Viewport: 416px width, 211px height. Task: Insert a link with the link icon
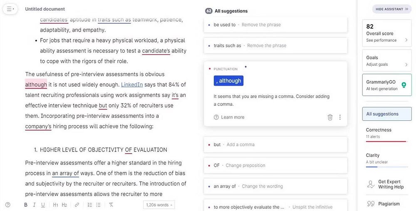(77, 205)
